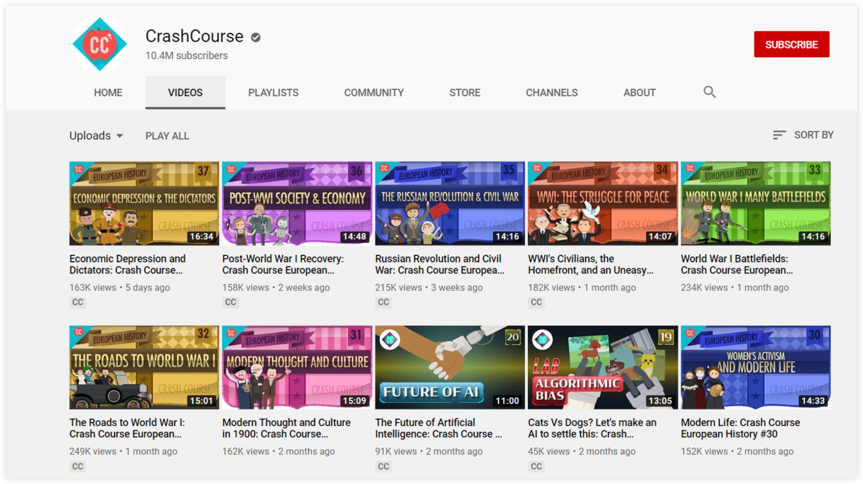The width and height of the screenshot is (863, 484).
Task: Open the ABOUT tab
Action: pyautogui.click(x=640, y=93)
